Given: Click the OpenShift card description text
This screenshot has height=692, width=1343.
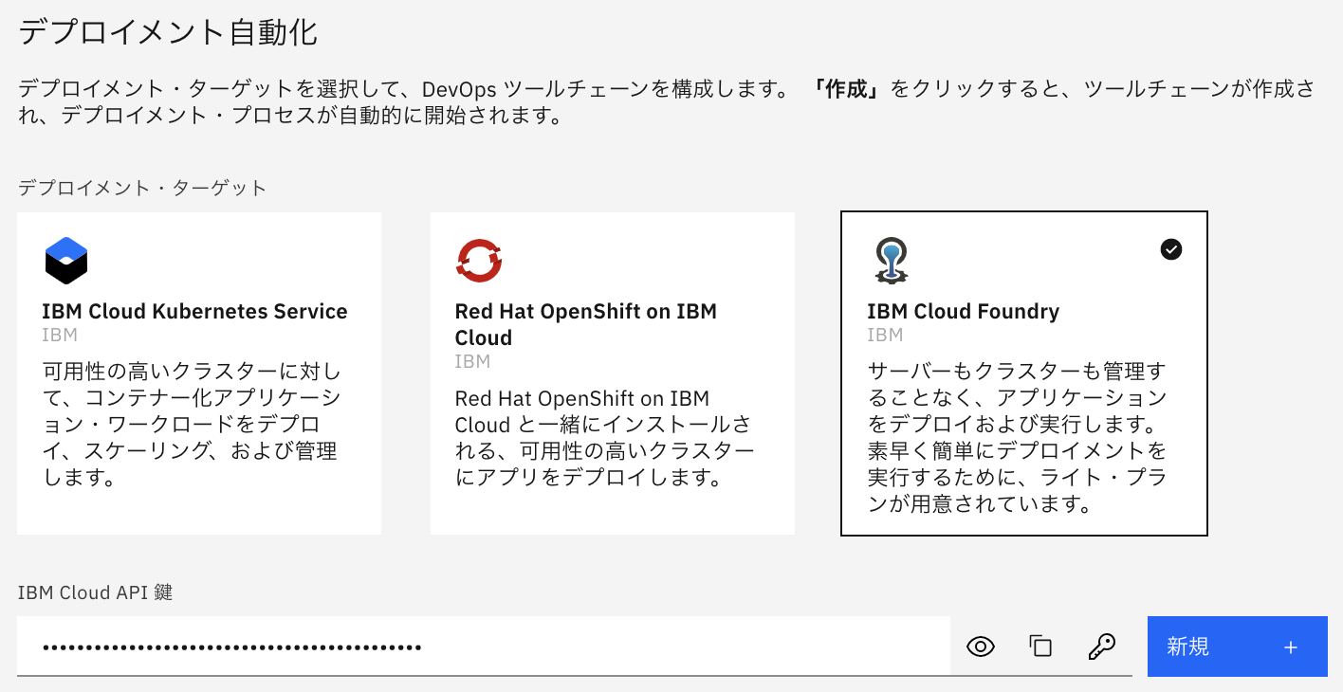Looking at the screenshot, I should pos(605,437).
